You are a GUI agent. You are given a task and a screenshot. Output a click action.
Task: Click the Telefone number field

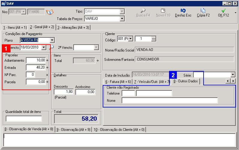154,93
